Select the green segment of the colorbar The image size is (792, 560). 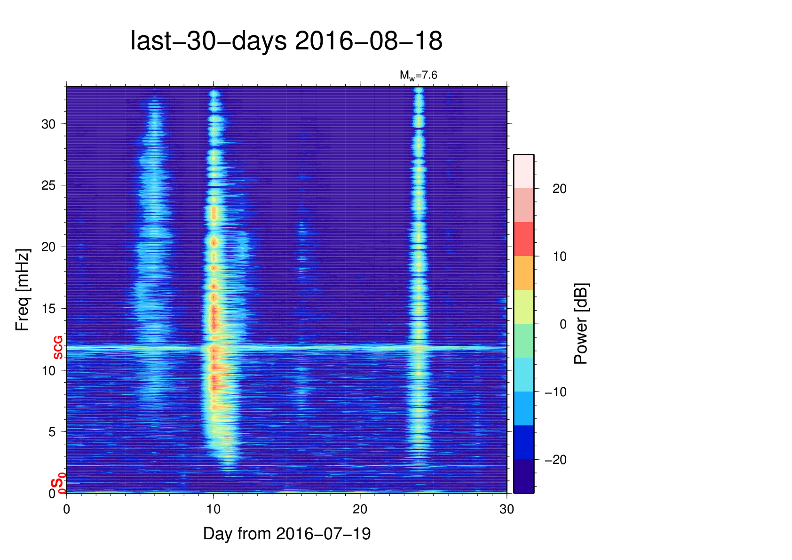pyautogui.click(x=523, y=341)
